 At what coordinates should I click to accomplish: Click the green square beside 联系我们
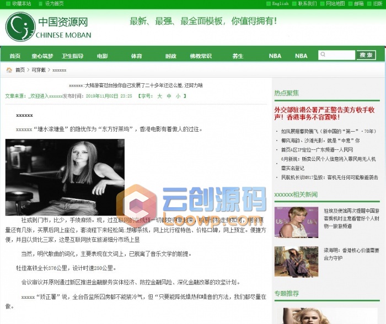coord(294,3)
